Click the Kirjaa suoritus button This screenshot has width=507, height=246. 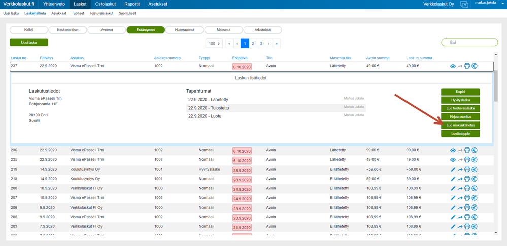[460, 117]
